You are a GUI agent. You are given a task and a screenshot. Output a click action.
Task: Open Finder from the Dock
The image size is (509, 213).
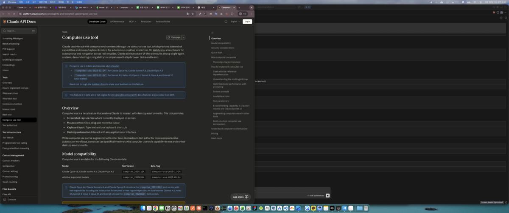click(x=143, y=208)
